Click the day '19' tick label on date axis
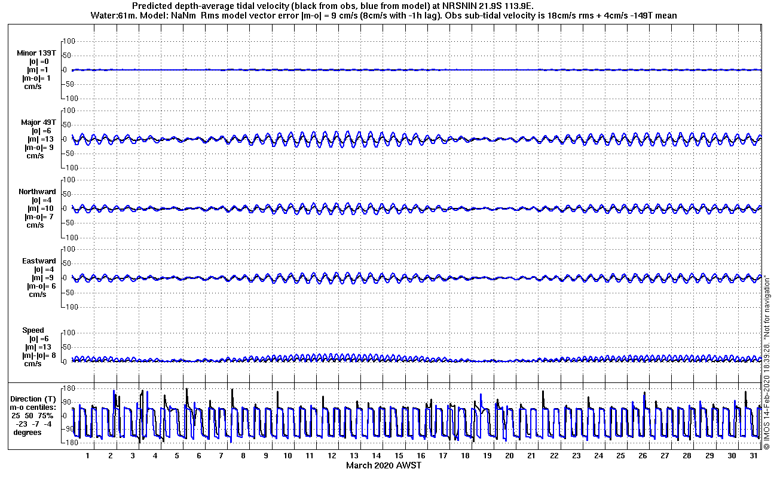This screenshot has width=777, height=478. pos(487,456)
